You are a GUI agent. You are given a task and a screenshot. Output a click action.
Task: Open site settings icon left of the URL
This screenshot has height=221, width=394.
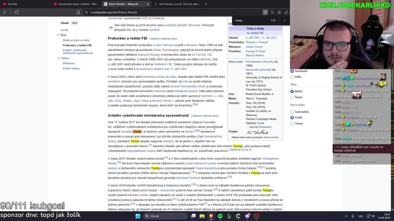[86, 12]
